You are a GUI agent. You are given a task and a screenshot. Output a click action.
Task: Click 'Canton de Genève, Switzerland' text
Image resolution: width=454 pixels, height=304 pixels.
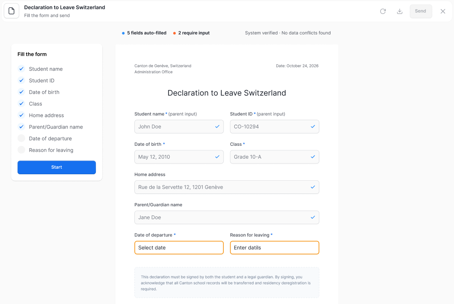point(163,66)
